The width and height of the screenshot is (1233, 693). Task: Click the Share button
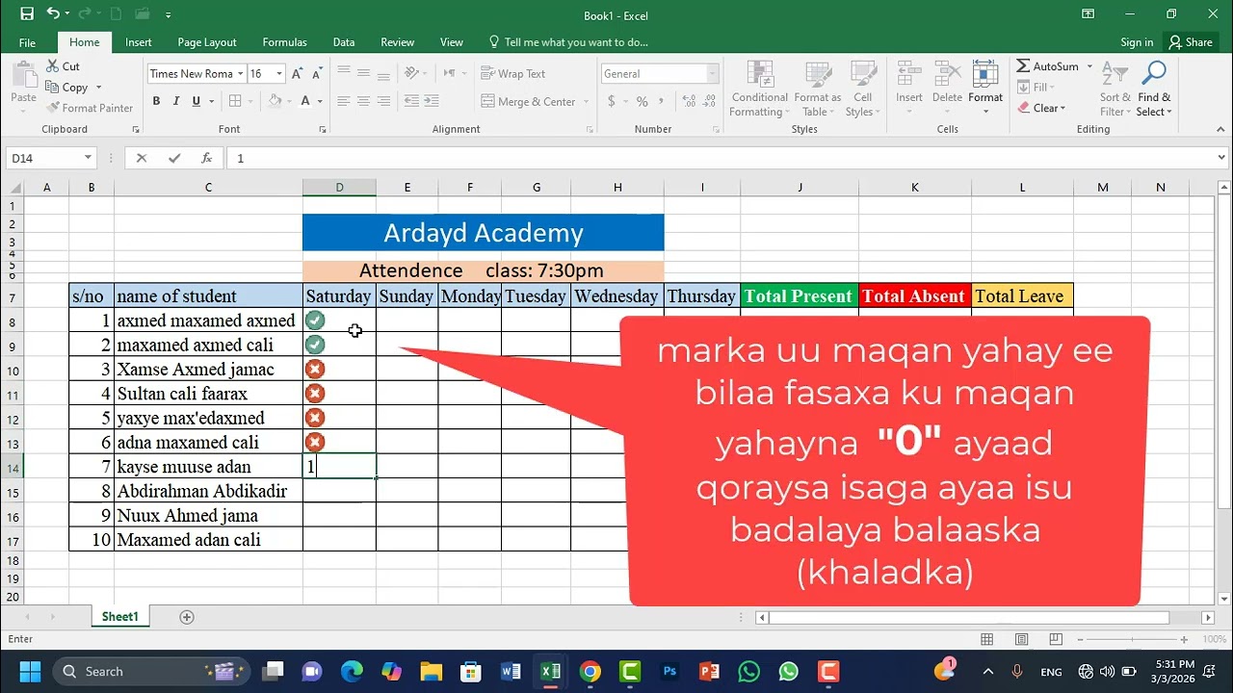[1190, 42]
